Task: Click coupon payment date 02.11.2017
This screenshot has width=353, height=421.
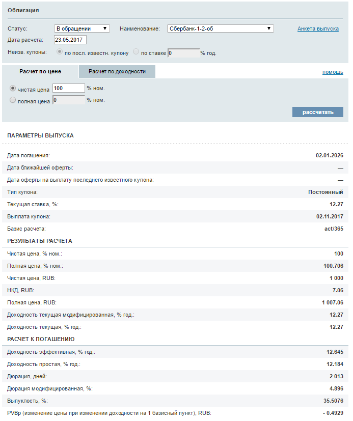Action: pos(330,216)
